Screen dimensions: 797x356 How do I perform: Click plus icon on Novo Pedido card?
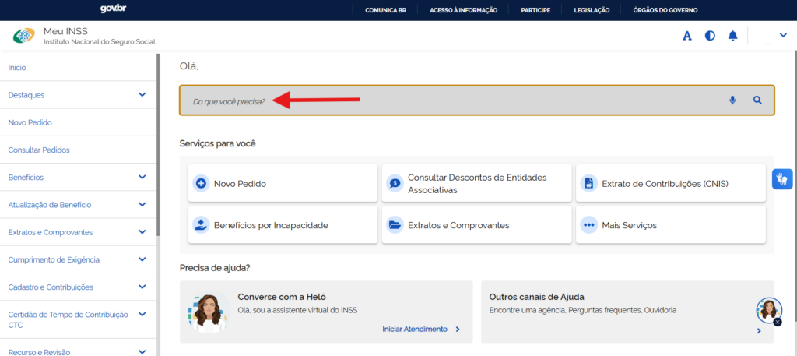[x=202, y=184]
